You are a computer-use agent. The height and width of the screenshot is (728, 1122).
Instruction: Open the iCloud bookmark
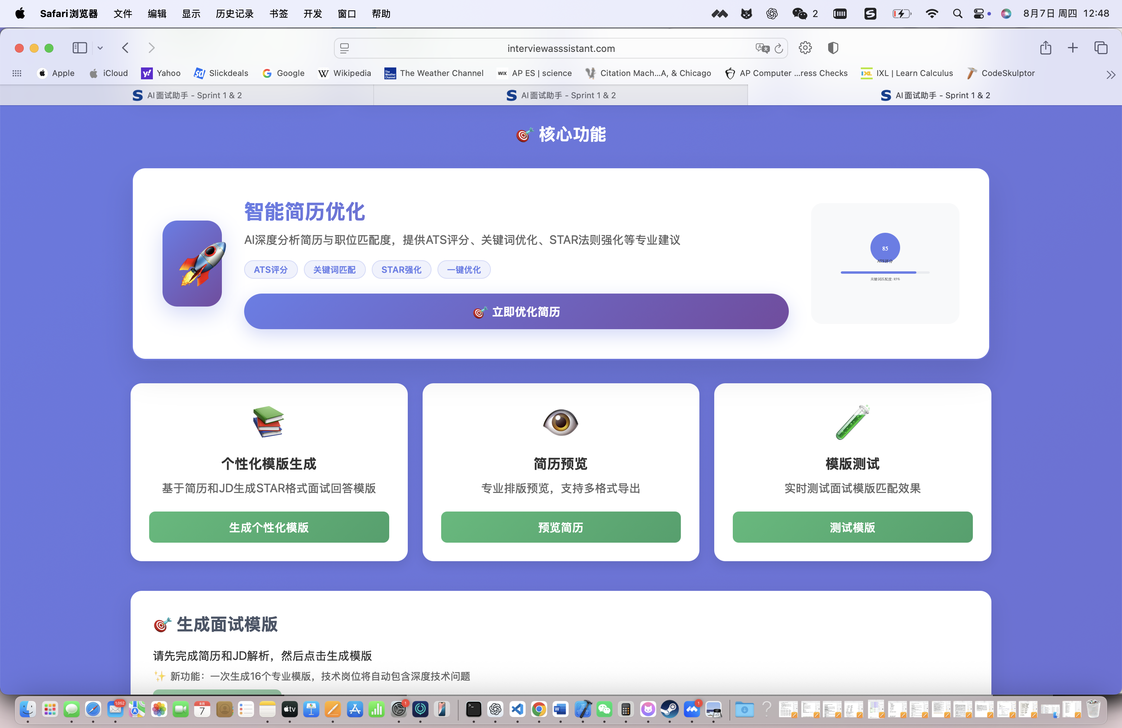109,73
